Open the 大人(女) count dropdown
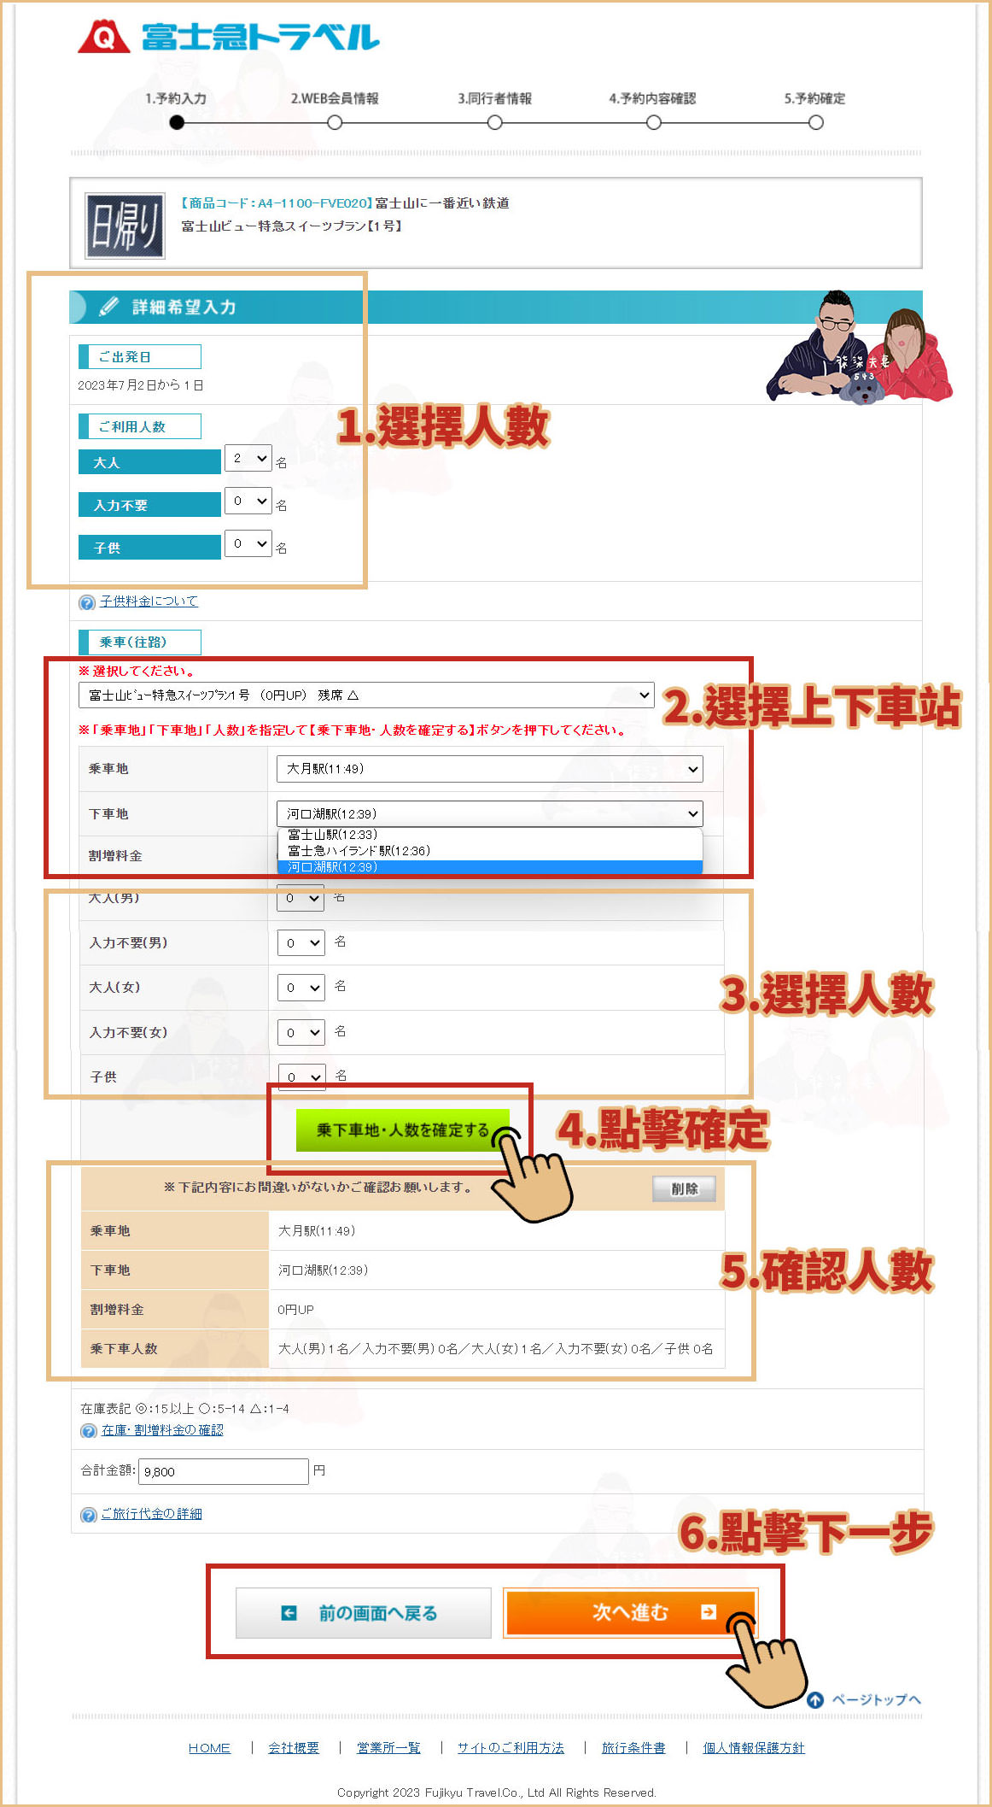This screenshot has width=992, height=1807. pos(301,988)
